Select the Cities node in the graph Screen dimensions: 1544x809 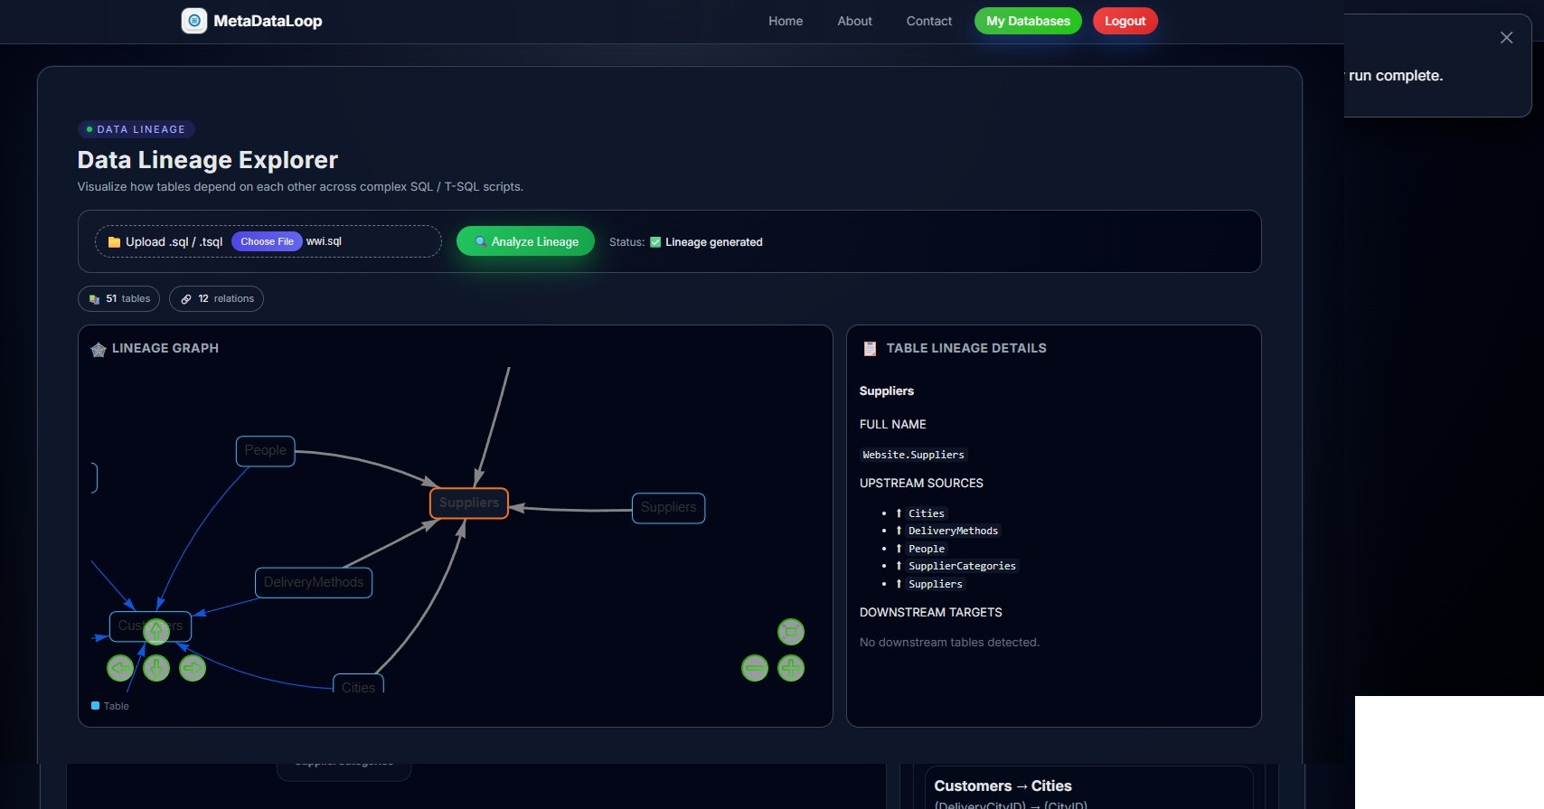[x=358, y=684]
